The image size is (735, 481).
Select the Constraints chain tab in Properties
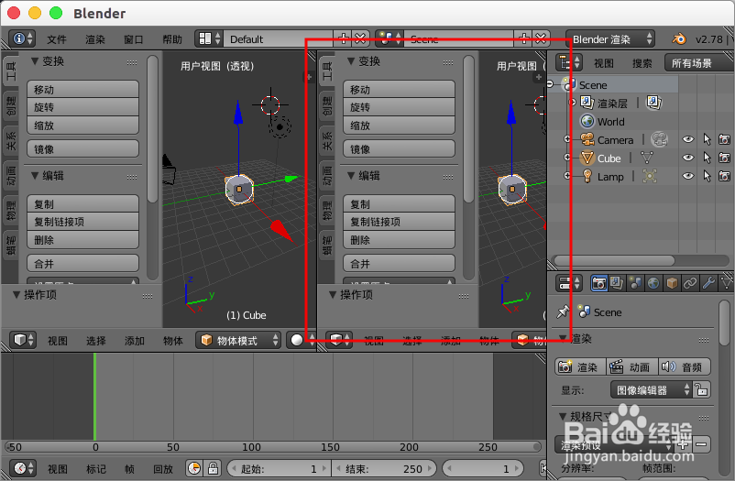coord(690,283)
